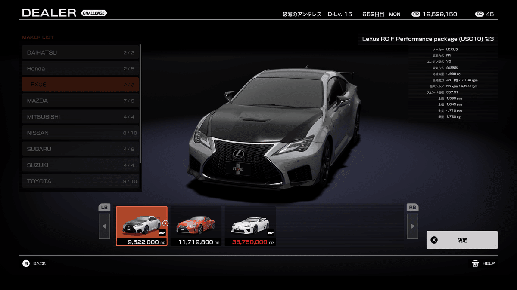The image size is (517, 290).
Task: Click the '55 kgm / 4,800 rpm' torque value
Action: pos(462,86)
